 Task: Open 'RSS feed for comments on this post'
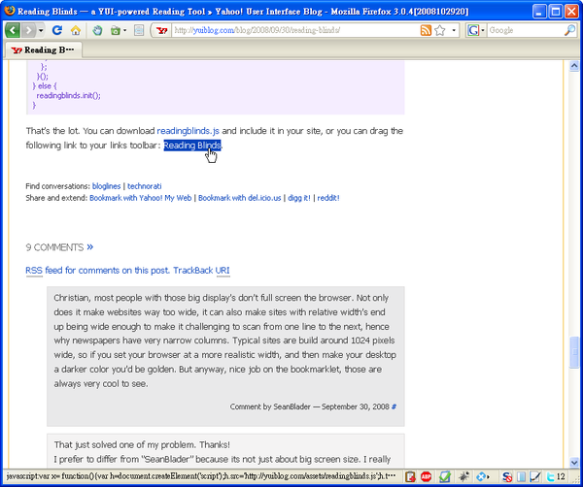coord(98,271)
